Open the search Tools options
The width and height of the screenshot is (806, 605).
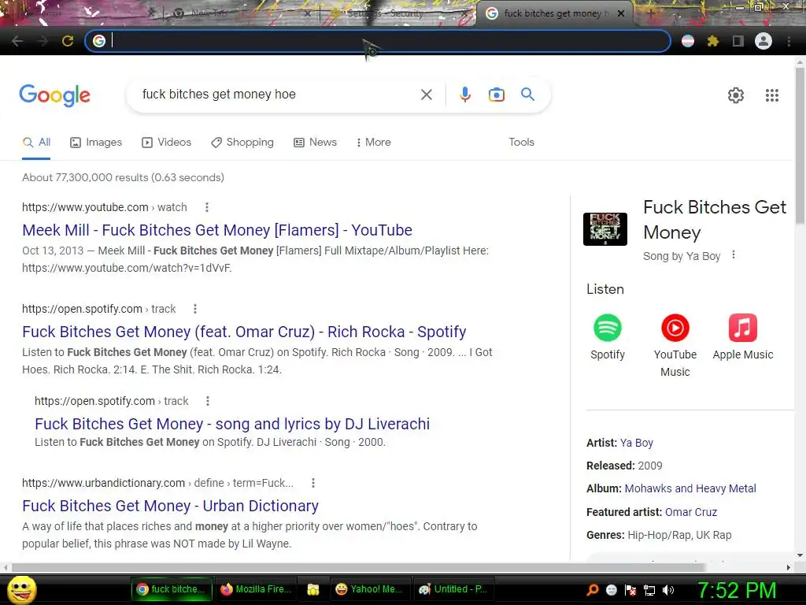tap(521, 143)
